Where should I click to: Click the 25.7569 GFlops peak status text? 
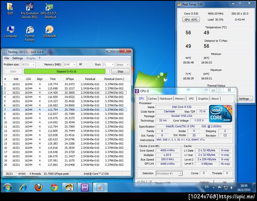coord(56,174)
